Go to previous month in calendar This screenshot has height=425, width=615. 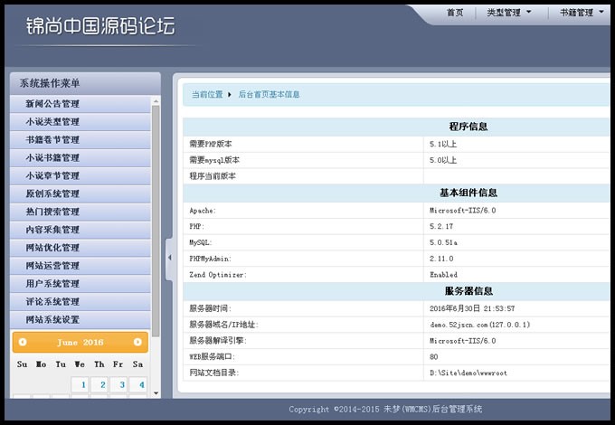click(x=23, y=342)
